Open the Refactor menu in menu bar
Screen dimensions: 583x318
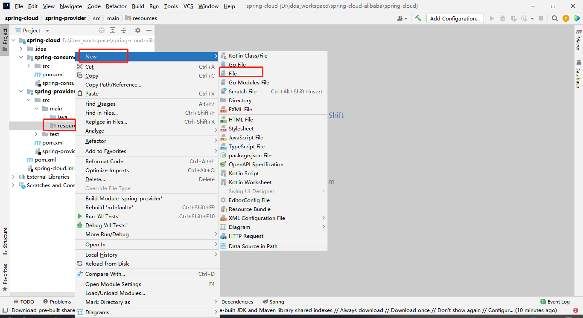tap(116, 6)
